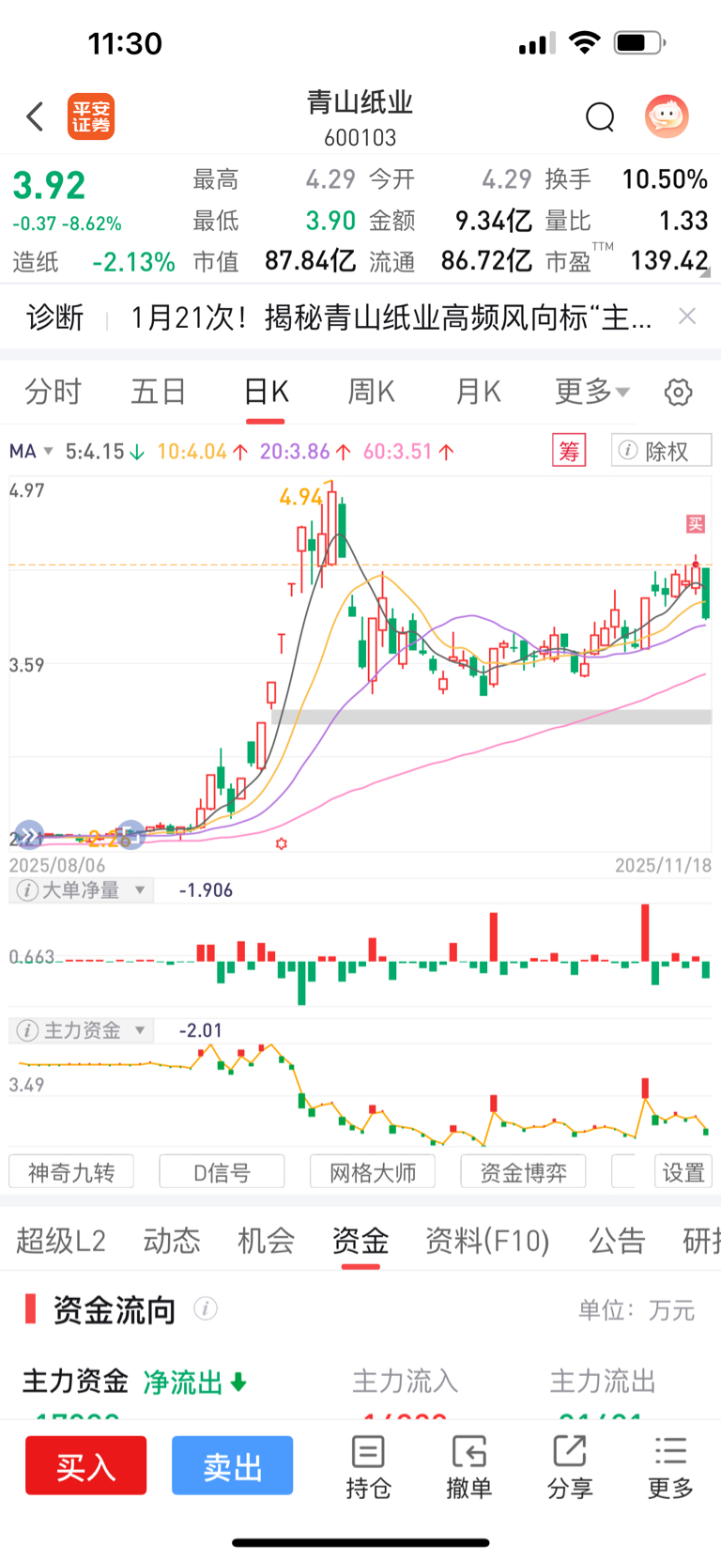721x1561 pixels.
Task: Expand the 除权 adjustment option
Action: pyautogui.click(x=661, y=451)
